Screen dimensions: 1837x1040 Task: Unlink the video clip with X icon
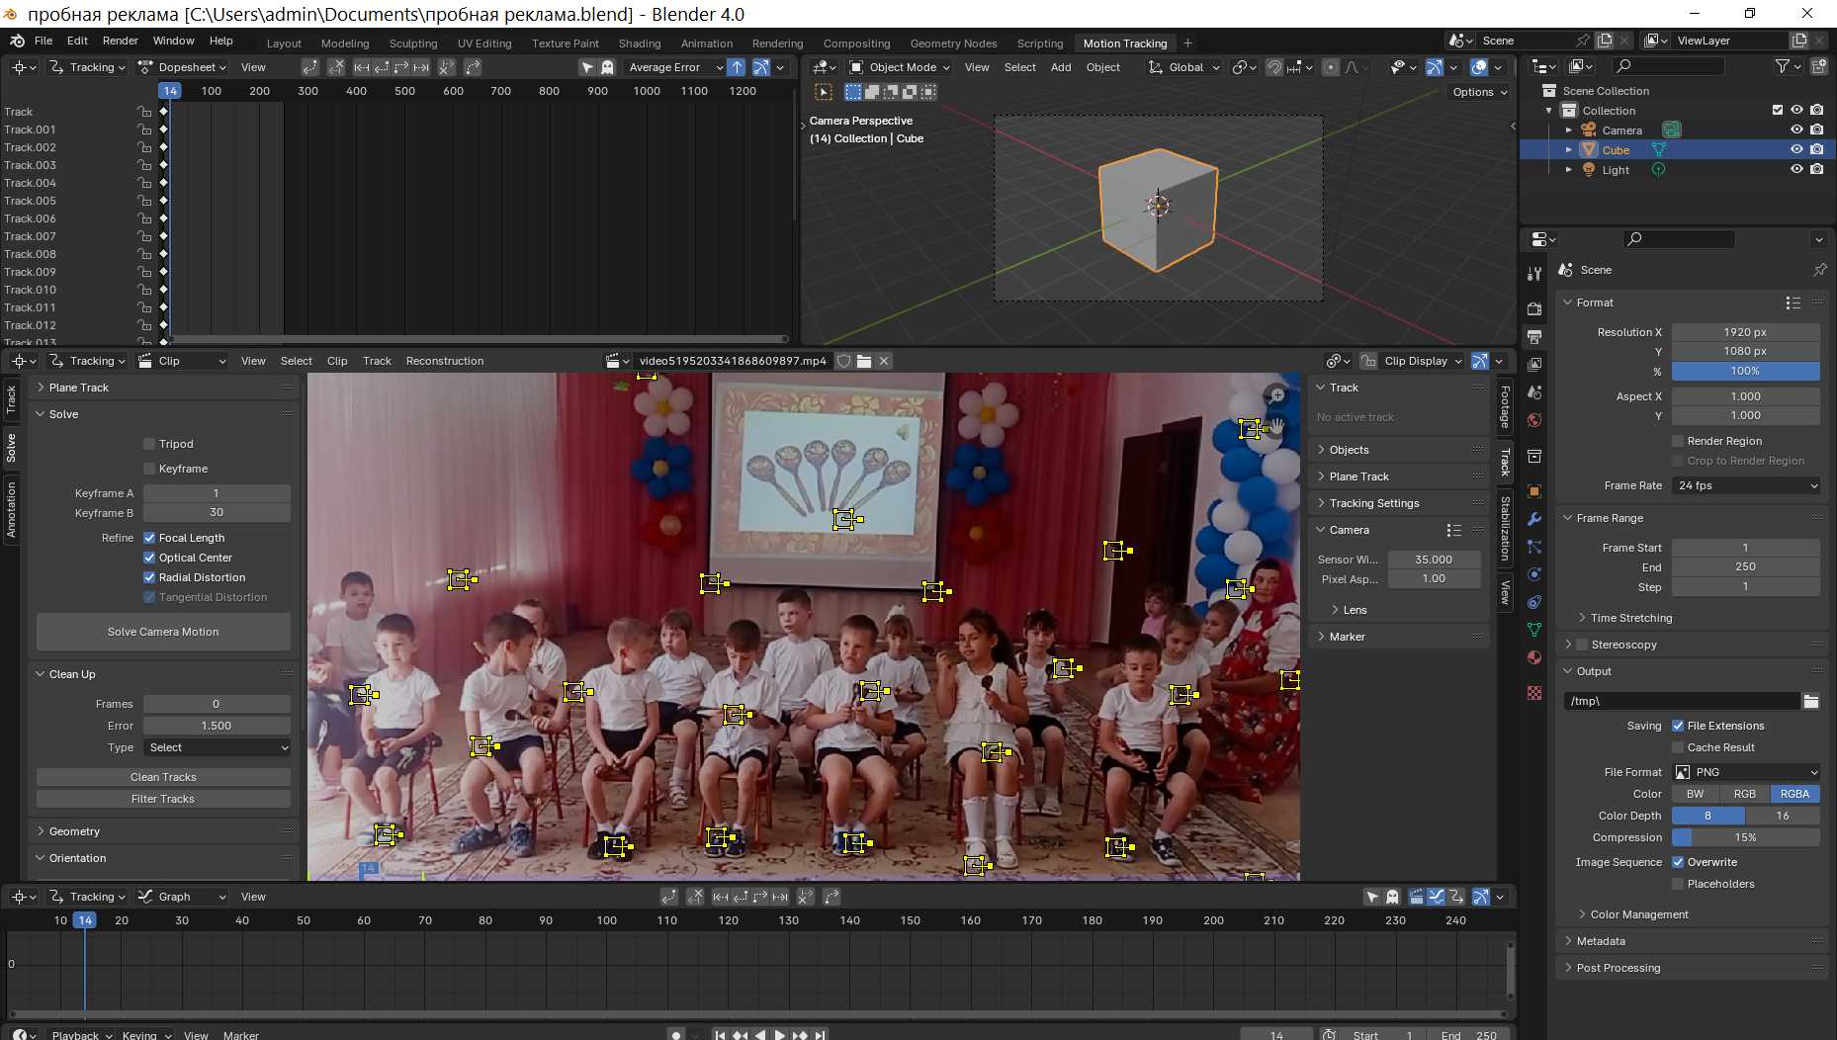pos(885,361)
